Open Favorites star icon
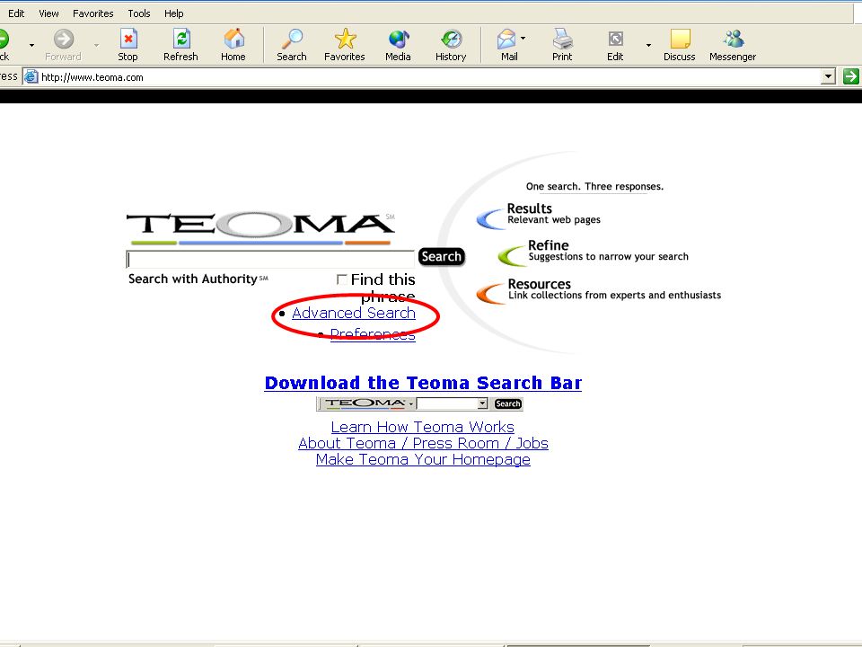862x647 pixels. click(345, 39)
